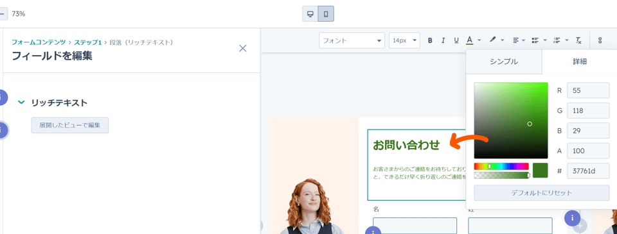Click the input field right of 名
Image resolution: width=617 pixels, height=234 pixels.
pyautogui.click(x=510, y=226)
